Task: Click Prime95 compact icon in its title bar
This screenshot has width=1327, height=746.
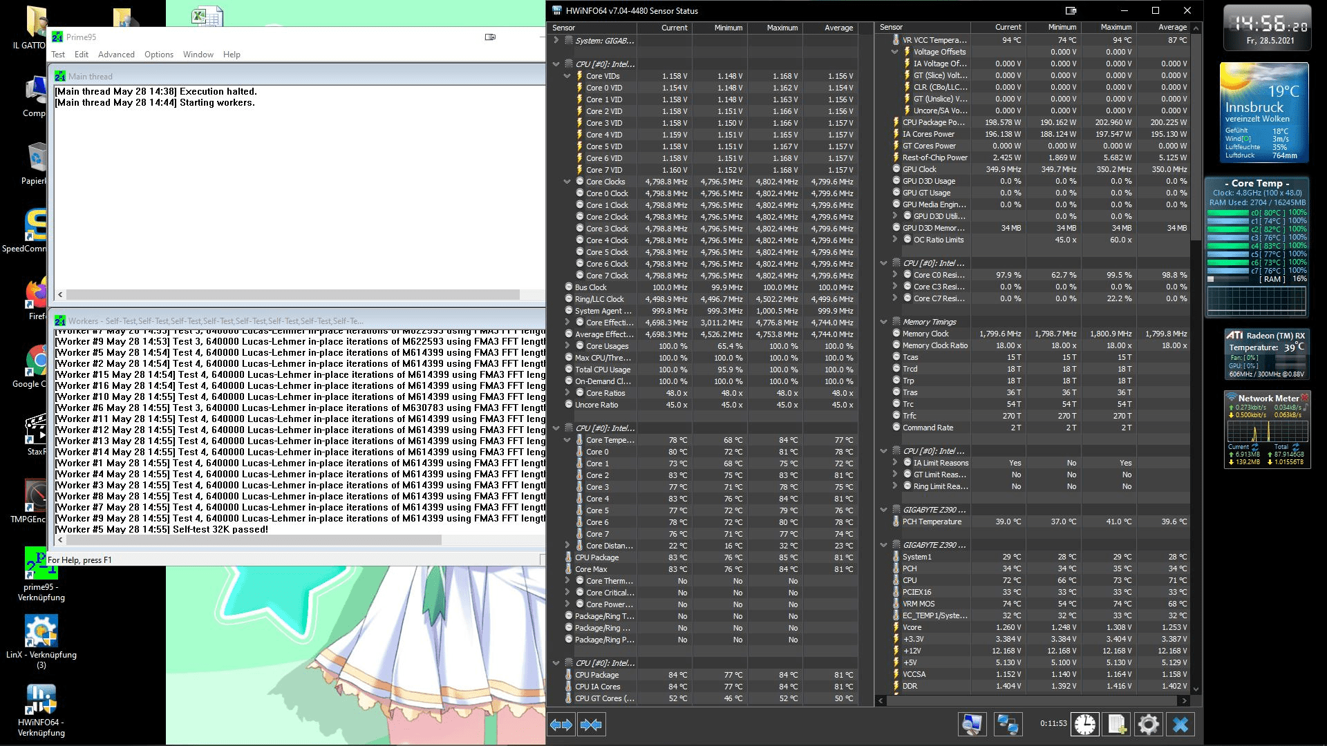Action: 491,37
